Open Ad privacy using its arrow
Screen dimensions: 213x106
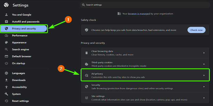pos(204,75)
